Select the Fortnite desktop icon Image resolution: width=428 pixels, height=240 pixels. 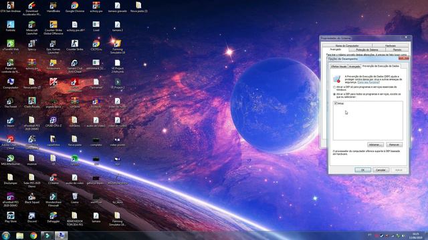[11, 27]
